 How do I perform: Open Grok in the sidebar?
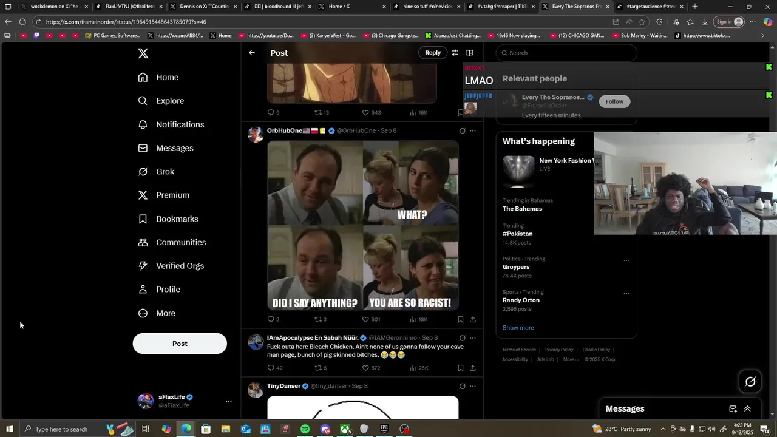pos(156,172)
